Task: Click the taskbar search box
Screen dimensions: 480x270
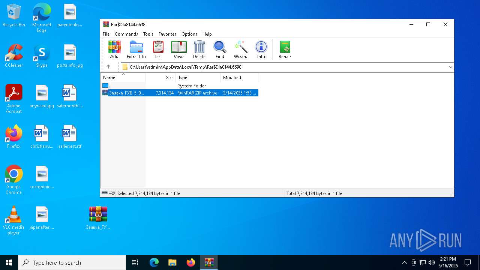Action: coord(72,262)
